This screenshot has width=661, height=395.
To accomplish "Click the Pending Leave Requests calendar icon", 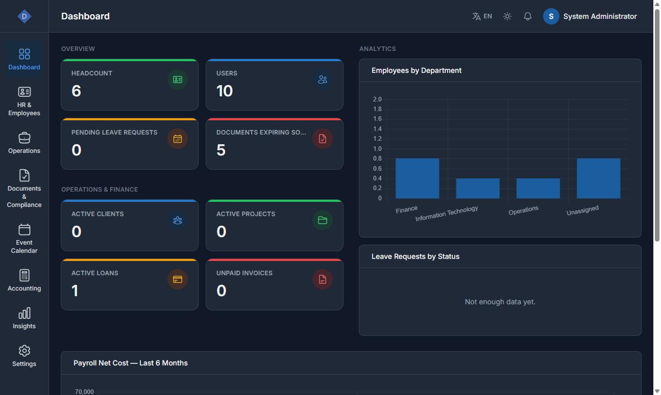I will click(178, 139).
